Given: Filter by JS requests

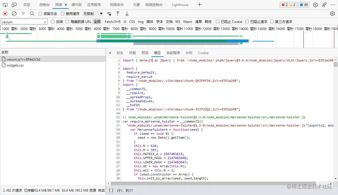Looking at the screenshot, I should (x=125, y=22).
